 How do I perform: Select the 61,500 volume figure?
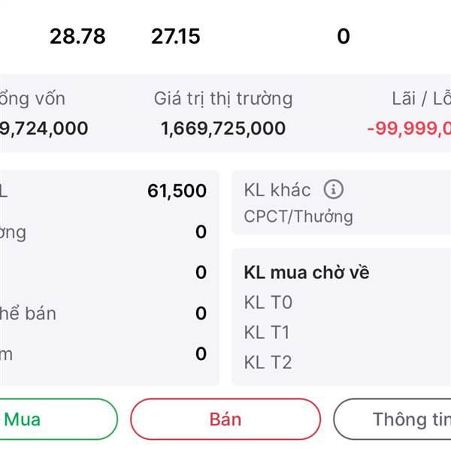pos(177,191)
